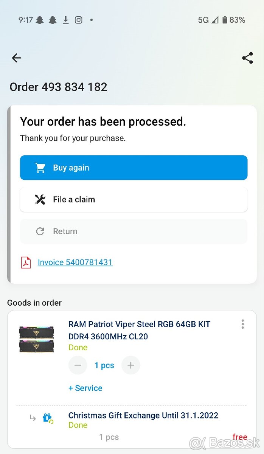Open Christmas Gift Exchange Until 31.1.2022 item
Image resolution: width=264 pixels, height=454 pixels.
click(x=143, y=415)
